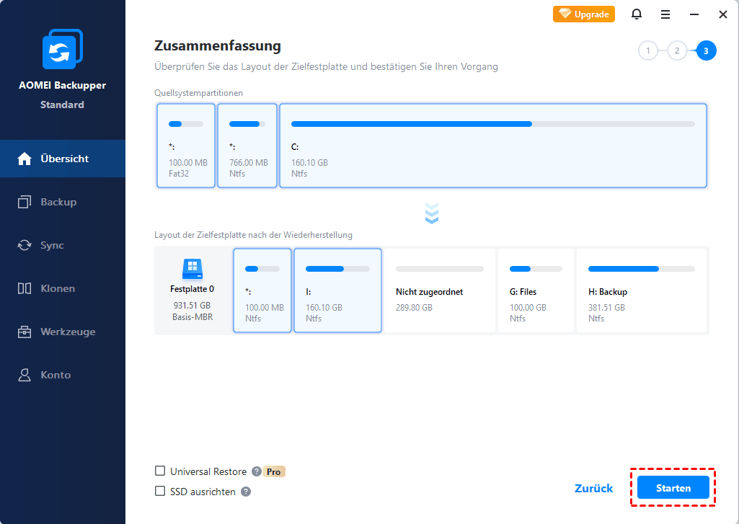Click the Backup sidebar icon

point(25,202)
